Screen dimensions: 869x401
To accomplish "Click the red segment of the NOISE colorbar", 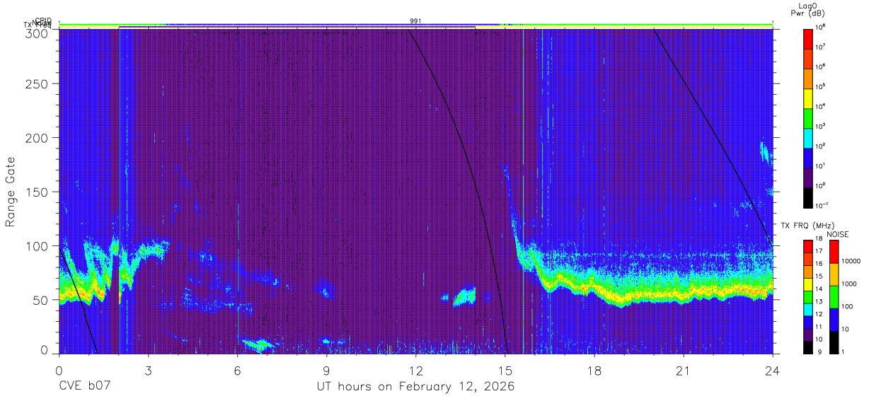I will click(834, 251).
